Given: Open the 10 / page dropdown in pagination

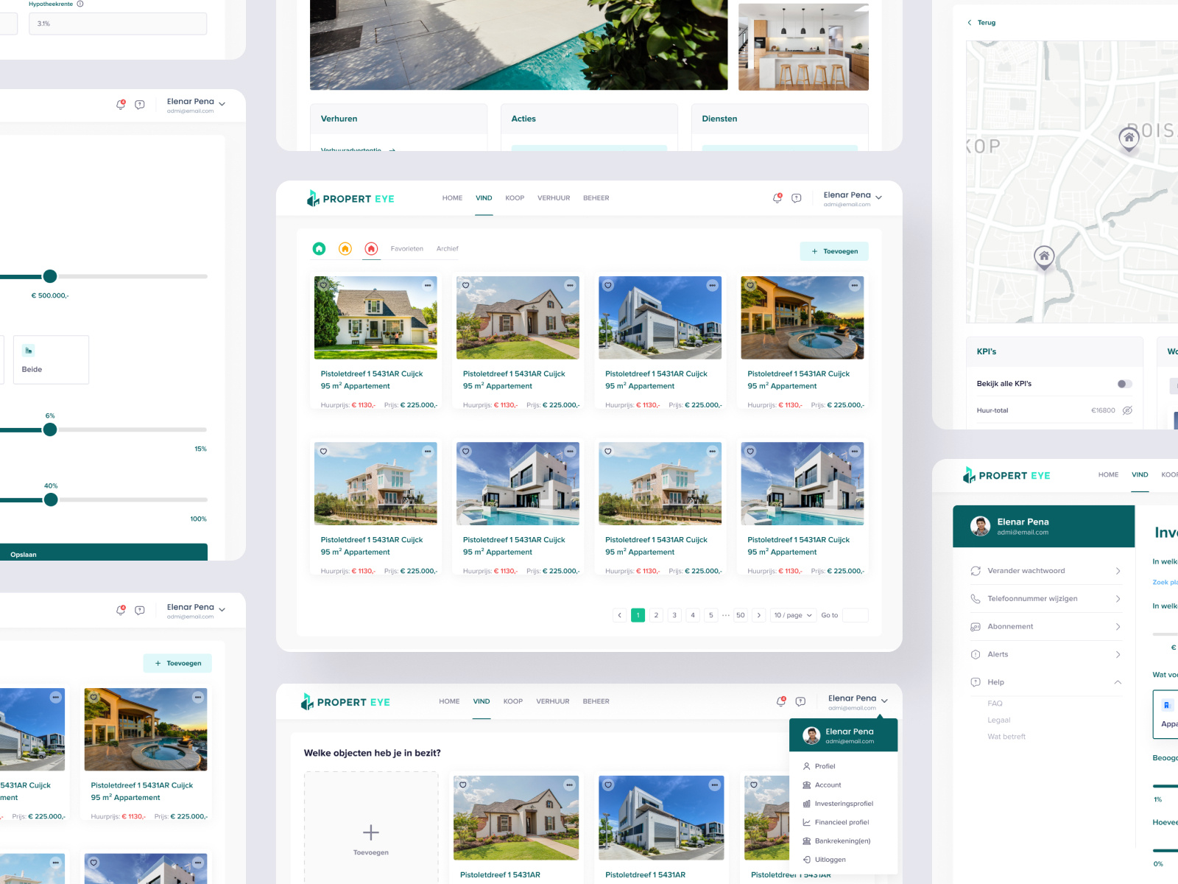Looking at the screenshot, I should (x=793, y=615).
